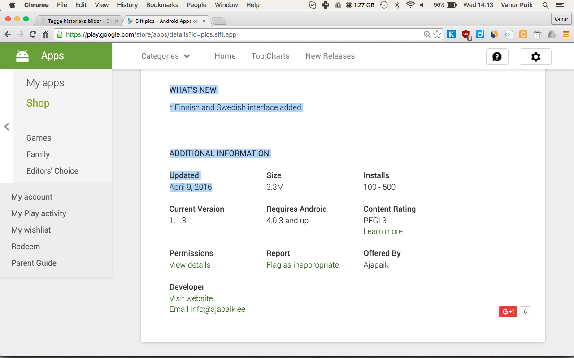
Task: Open the Google Drive extension icon
Action: point(552,34)
